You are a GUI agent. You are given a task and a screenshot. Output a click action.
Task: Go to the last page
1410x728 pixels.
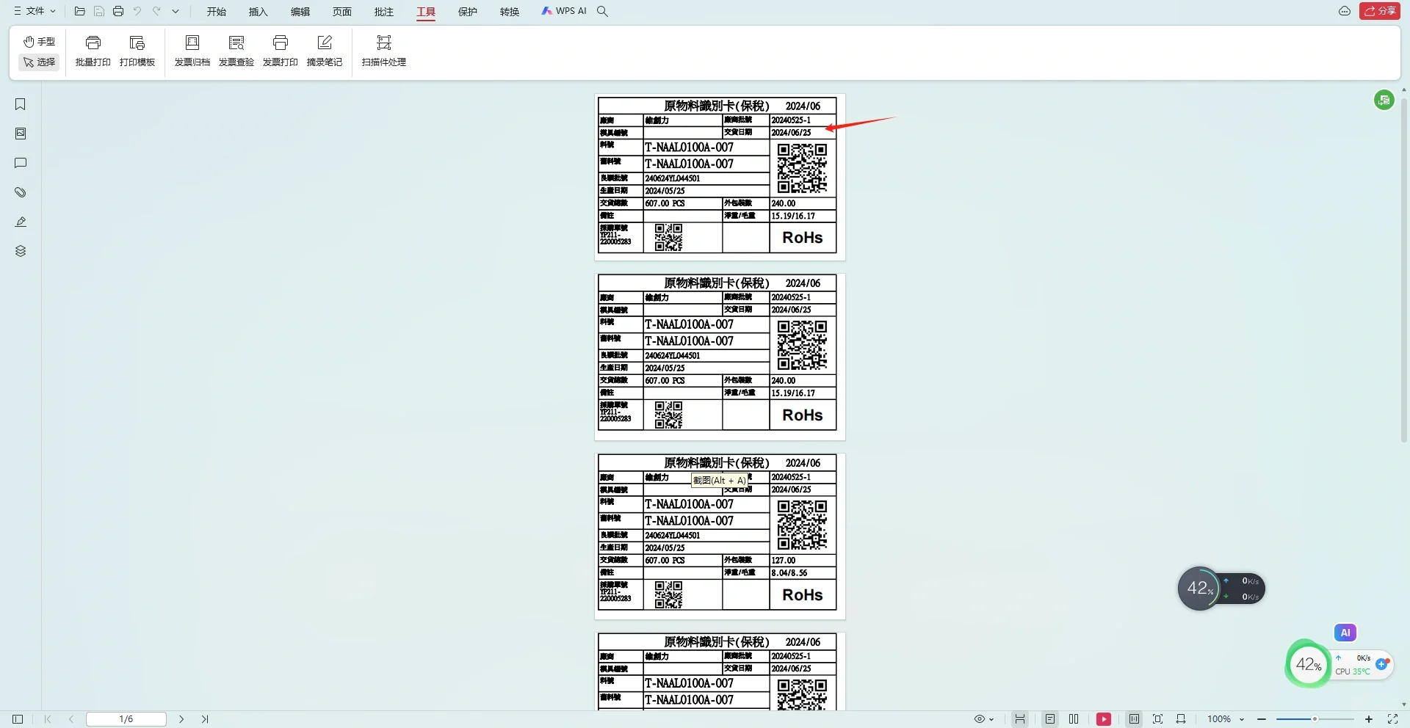tap(205, 719)
